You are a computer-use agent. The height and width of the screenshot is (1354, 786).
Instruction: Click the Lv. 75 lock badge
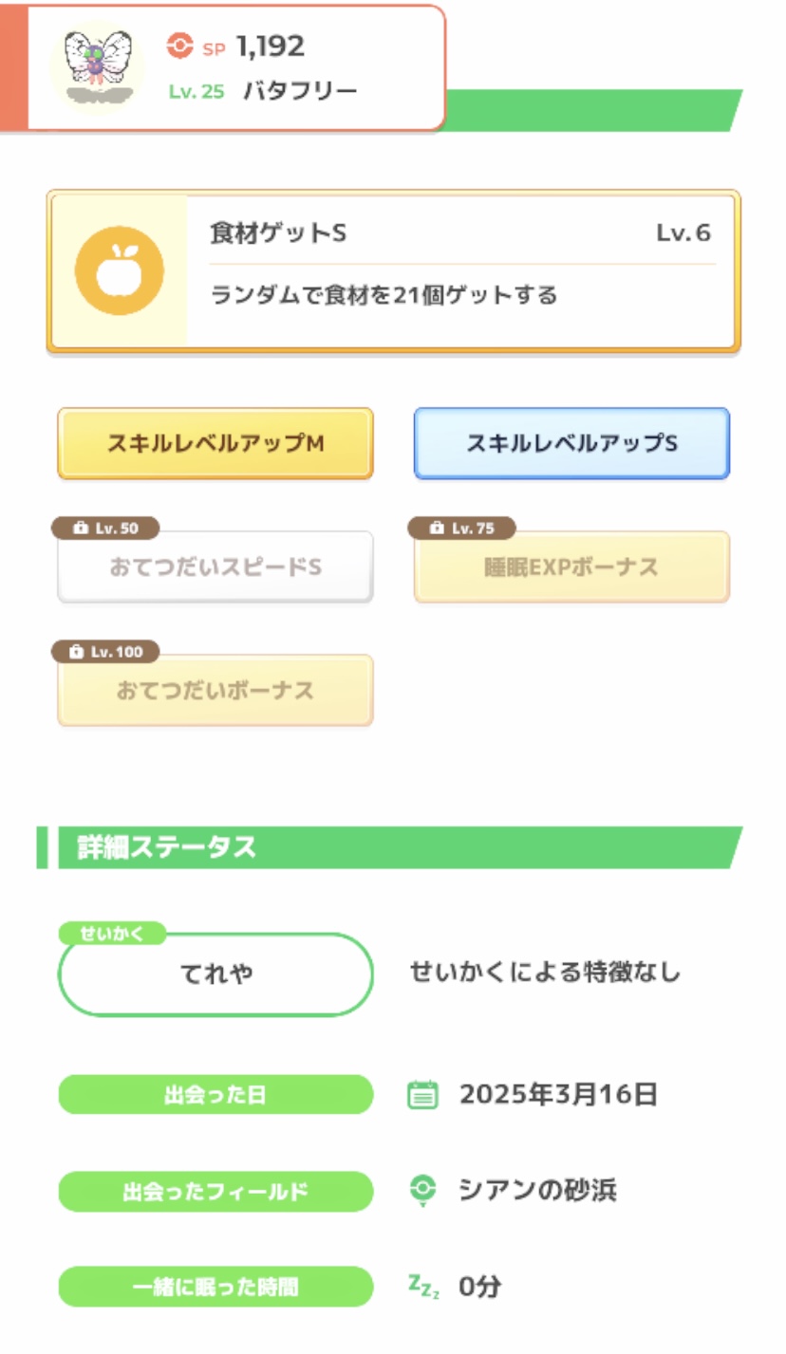[461, 528]
